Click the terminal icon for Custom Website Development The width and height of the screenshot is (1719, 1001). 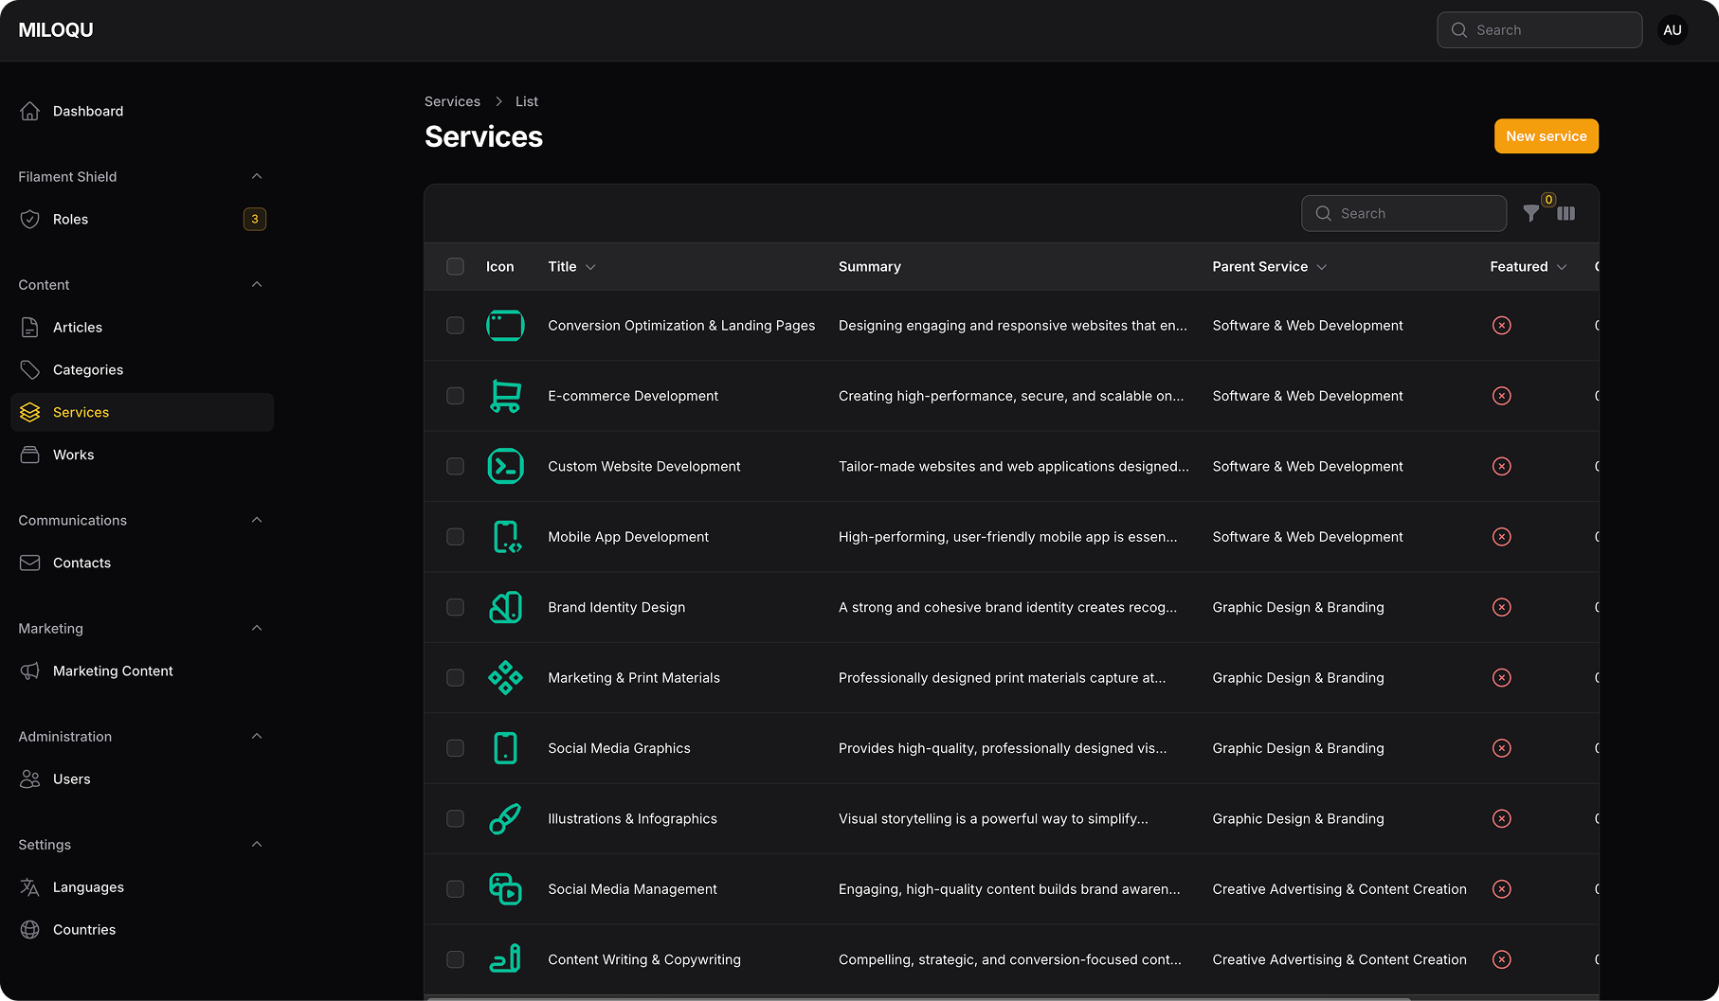point(505,466)
